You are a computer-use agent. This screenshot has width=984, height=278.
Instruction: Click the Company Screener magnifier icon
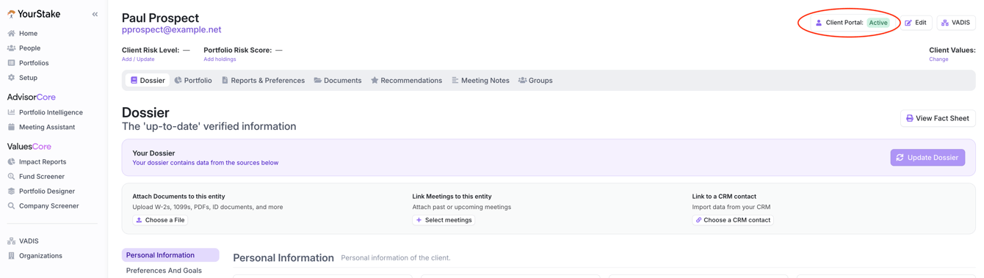pyautogui.click(x=11, y=205)
